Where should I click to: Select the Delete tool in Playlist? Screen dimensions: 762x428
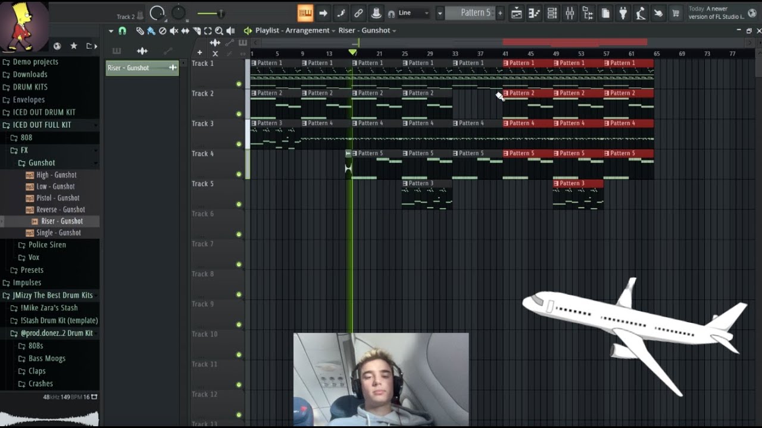click(x=163, y=31)
